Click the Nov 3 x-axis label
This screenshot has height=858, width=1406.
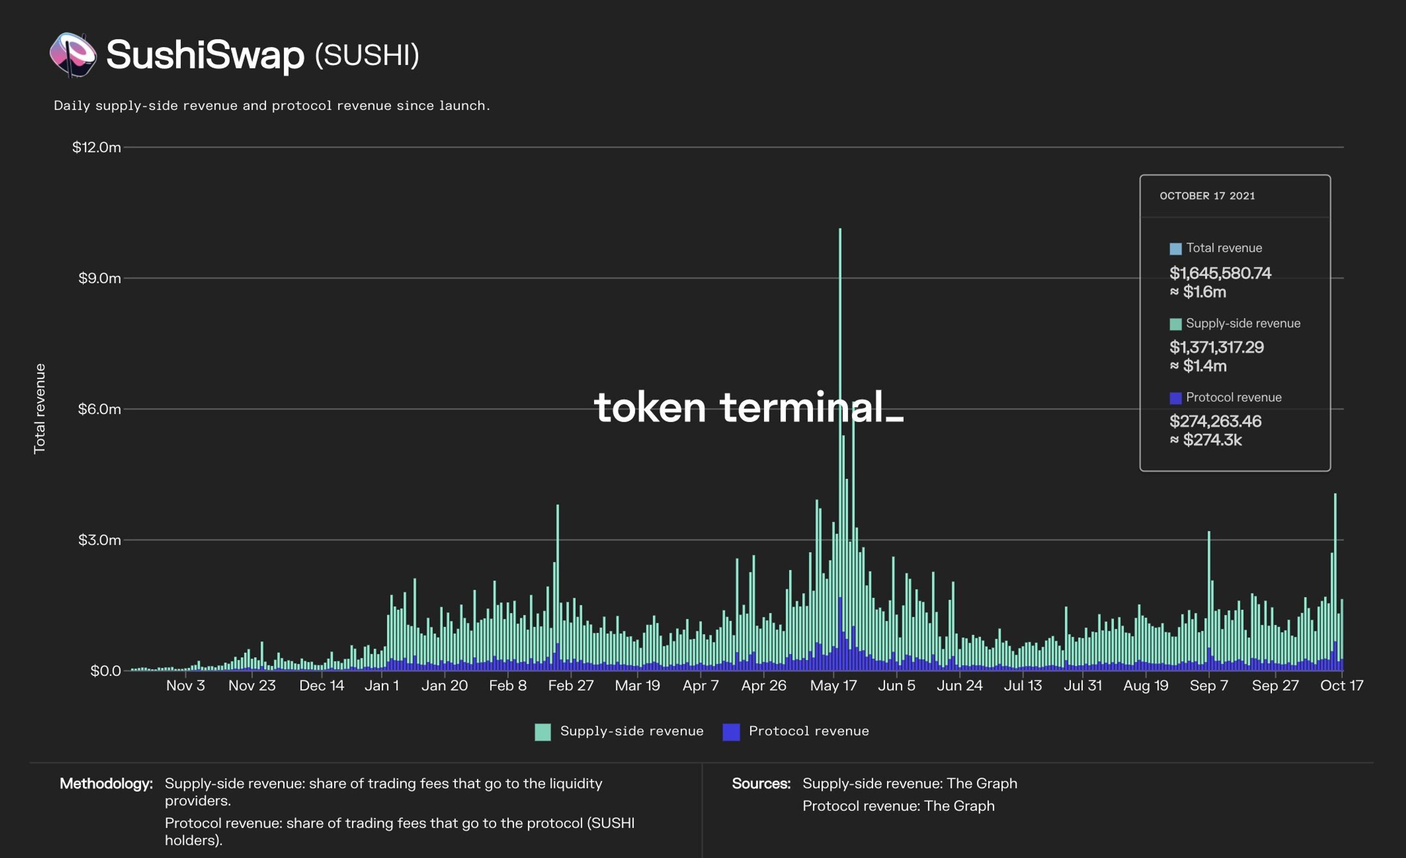[185, 685]
